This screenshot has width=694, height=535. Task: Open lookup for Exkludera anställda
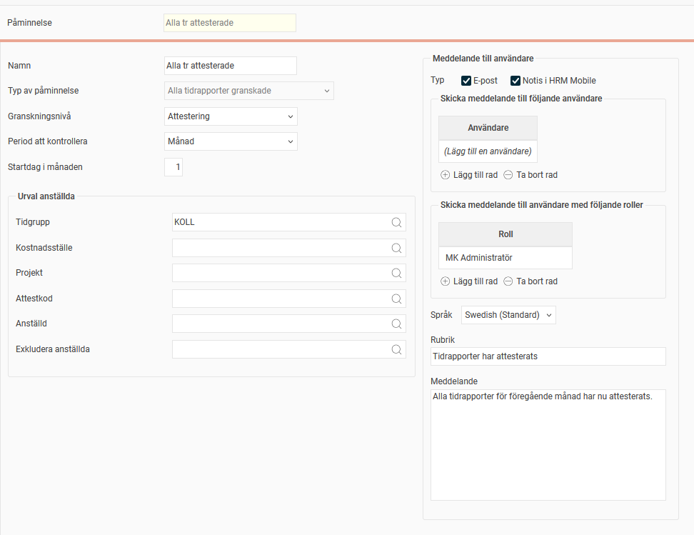coord(396,349)
